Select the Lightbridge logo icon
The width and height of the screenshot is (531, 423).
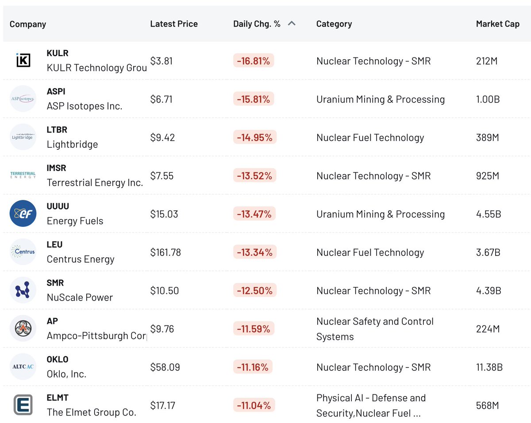23,137
